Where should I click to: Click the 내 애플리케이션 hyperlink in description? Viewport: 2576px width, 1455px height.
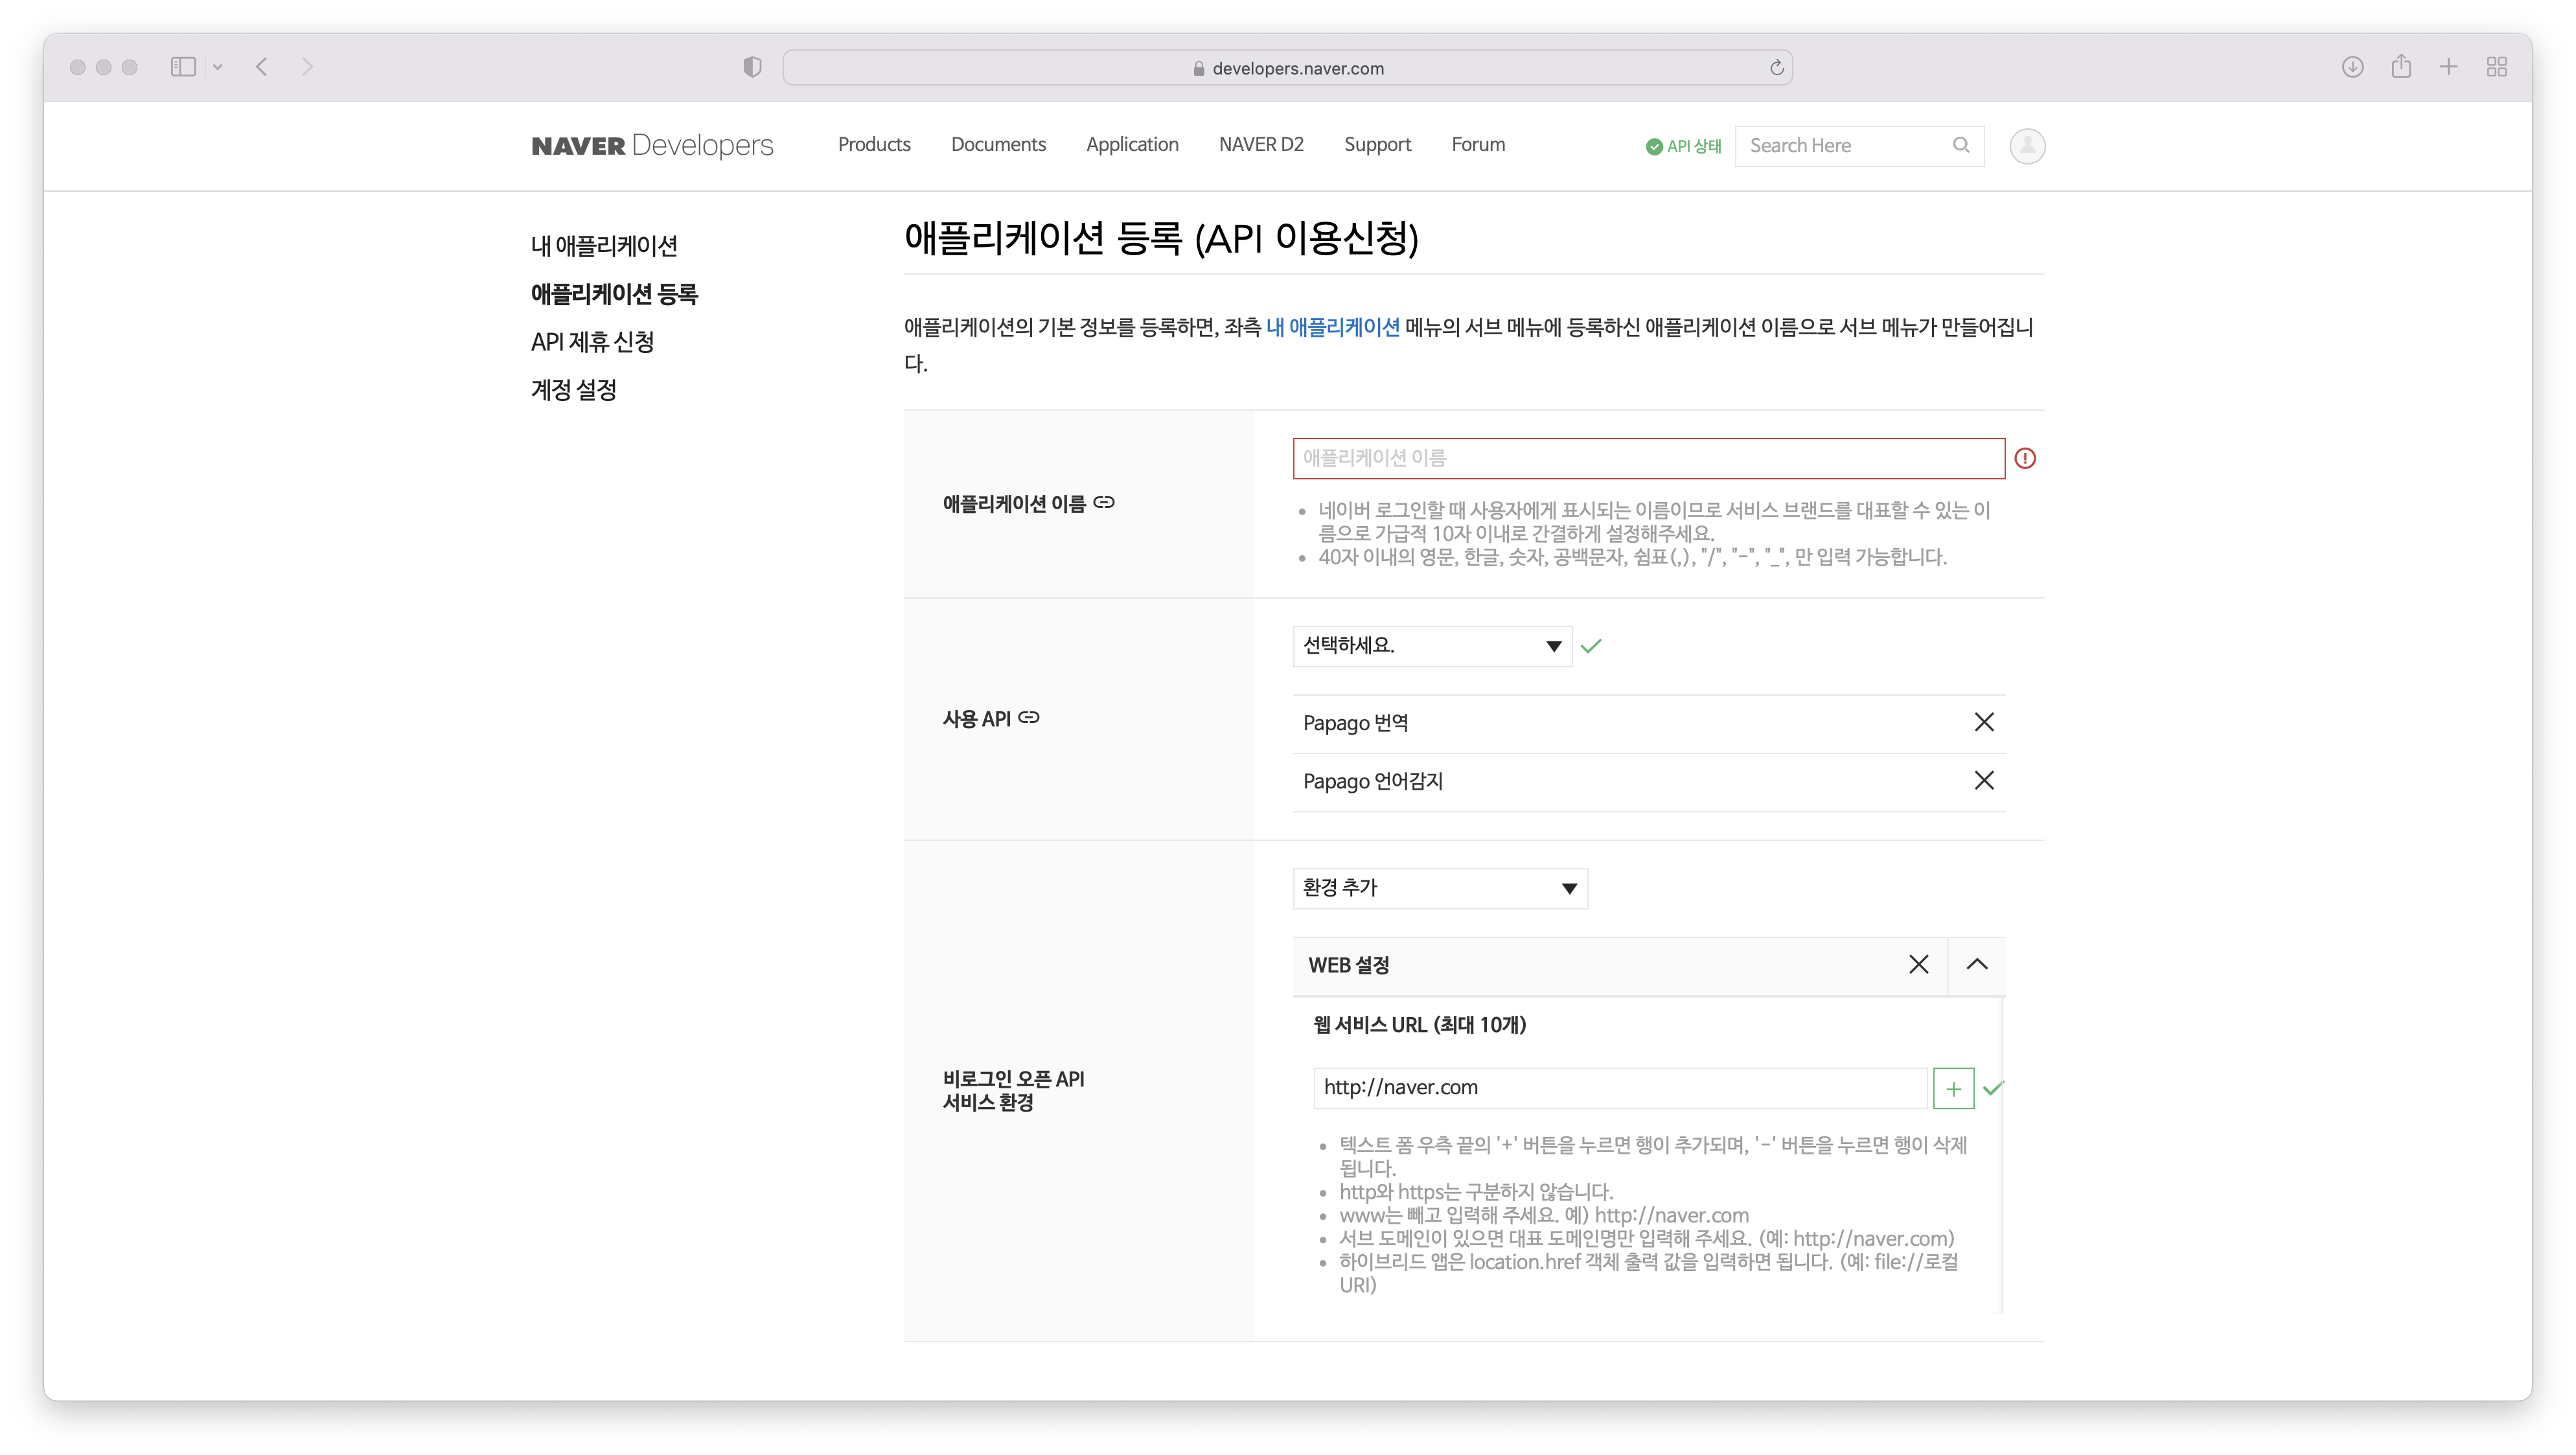point(1332,327)
